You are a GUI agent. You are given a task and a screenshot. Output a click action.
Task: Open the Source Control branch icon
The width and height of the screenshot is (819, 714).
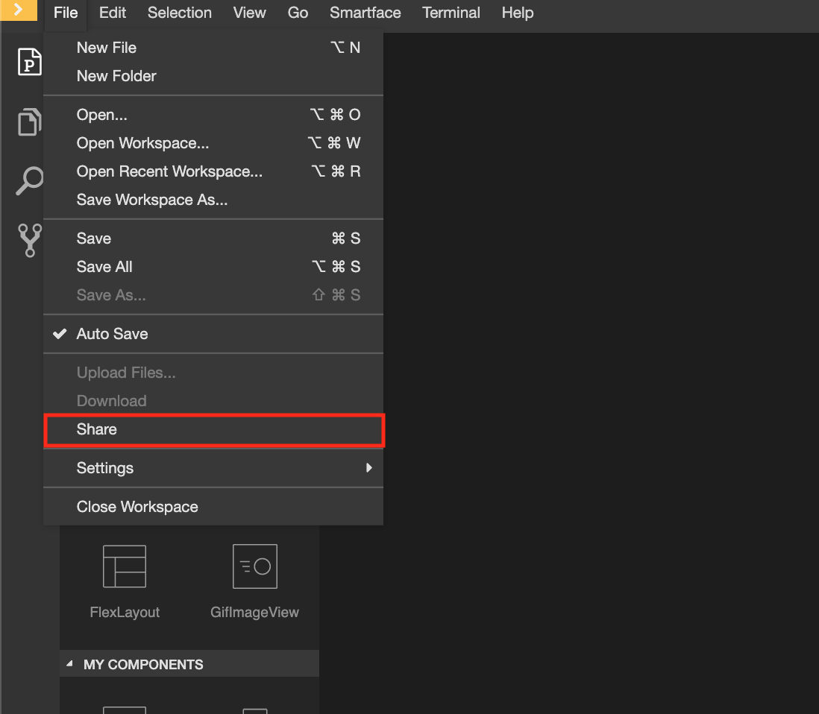coord(29,241)
